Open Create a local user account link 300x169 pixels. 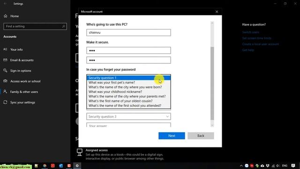(x=261, y=44)
